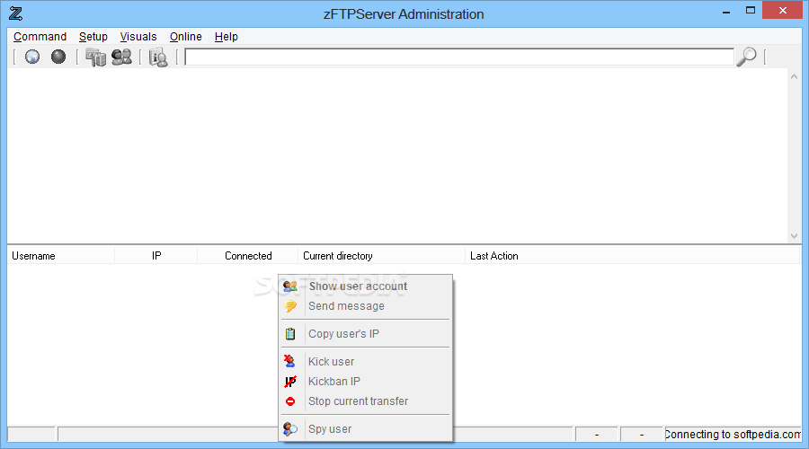This screenshot has width=809, height=449.
Task: Sort by the Username column header
Action: pyautogui.click(x=61, y=256)
